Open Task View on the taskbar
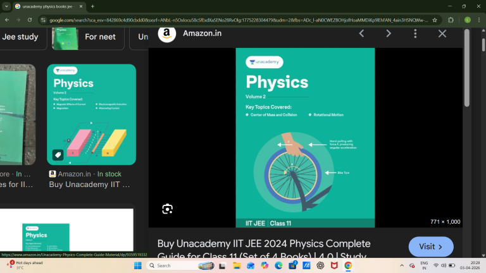The height and width of the screenshot is (273, 486). pyautogui.click(x=222, y=265)
